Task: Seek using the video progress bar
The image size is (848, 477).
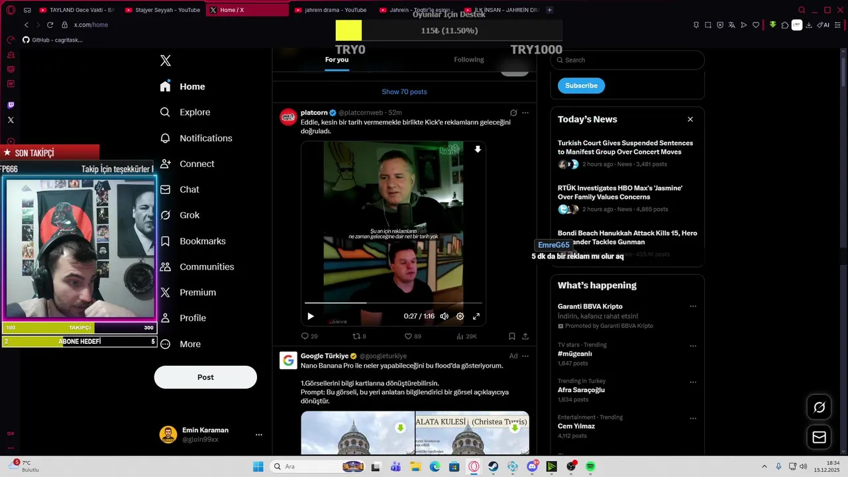Action: click(x=394, y=303)
